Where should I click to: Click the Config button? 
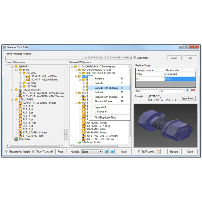pos(174,58)
